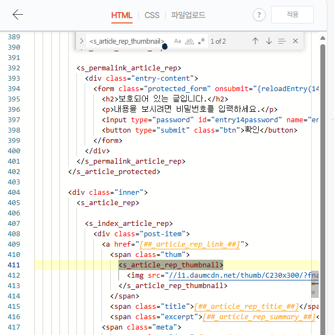Image resolution: width=334 pixels, height=335 pixels.
Task: Click the 1 of 2 match counter
Action: pos(218,41)
